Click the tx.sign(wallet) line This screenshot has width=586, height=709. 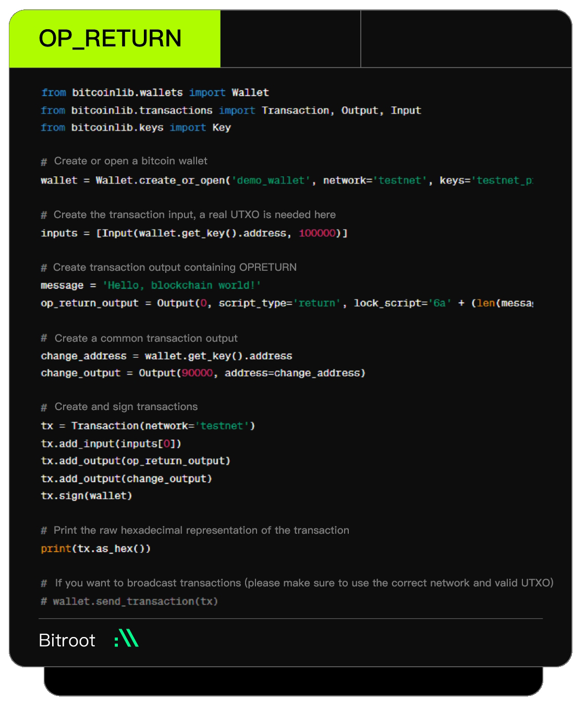[x=87, y=496]
